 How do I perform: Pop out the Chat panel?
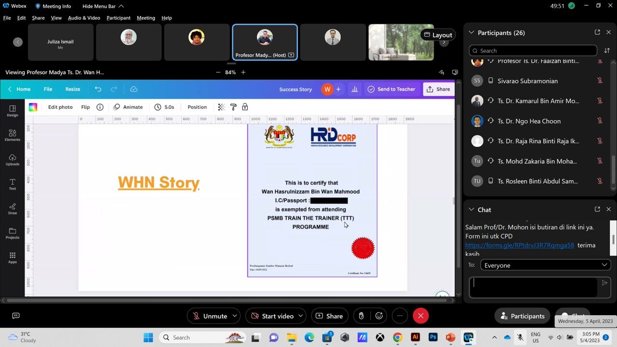(597, 209)
